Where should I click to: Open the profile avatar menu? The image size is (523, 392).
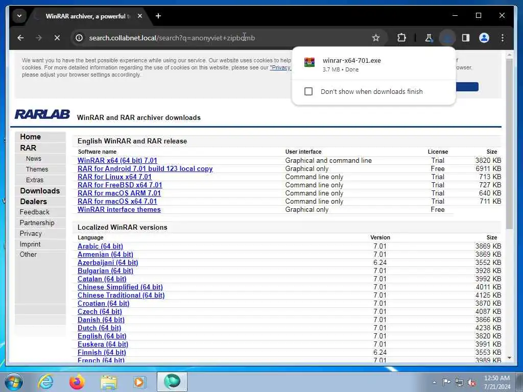click(x=484, y=38)
